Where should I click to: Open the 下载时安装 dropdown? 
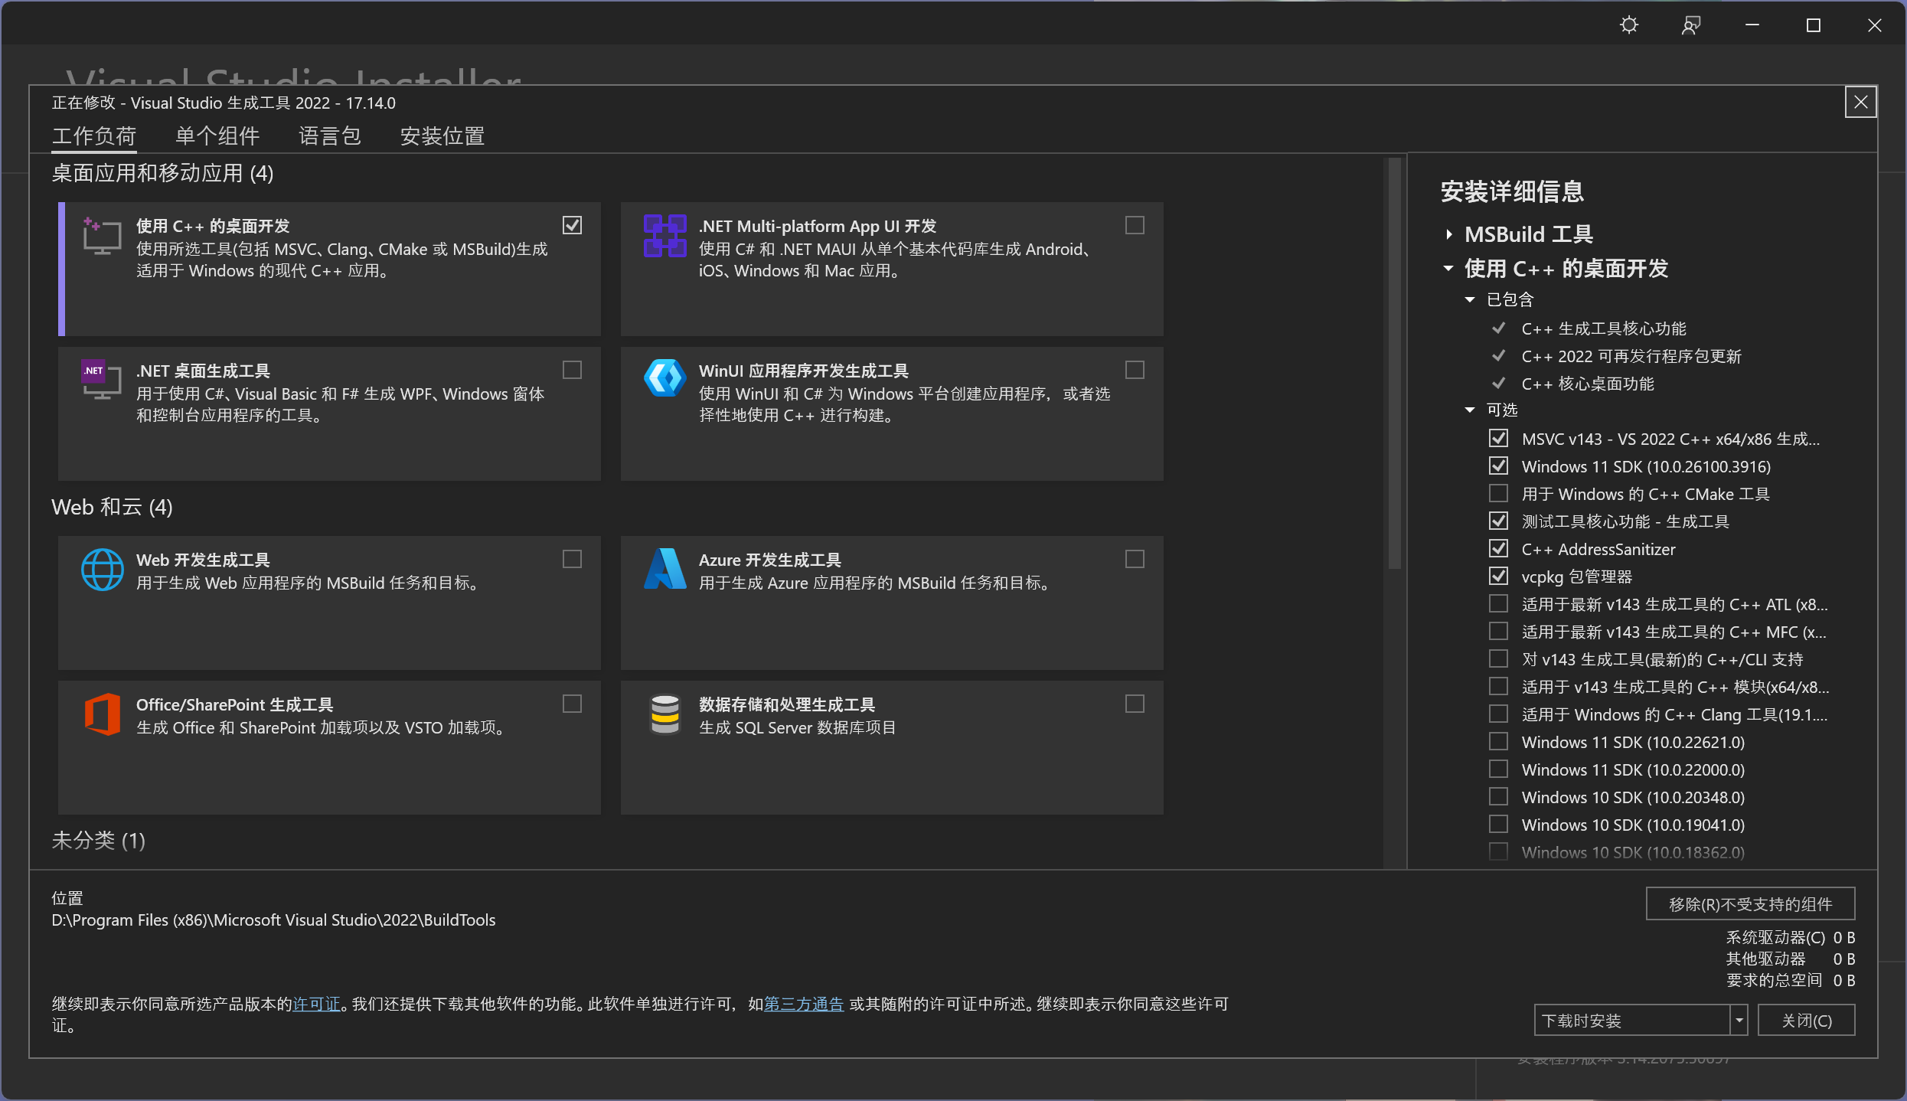coord(1740,1019)
